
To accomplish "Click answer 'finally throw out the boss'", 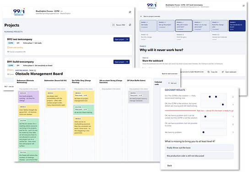I will (199, 148).
